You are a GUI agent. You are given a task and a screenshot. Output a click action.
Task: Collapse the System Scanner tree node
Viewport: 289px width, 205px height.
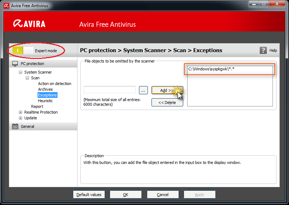(x=20, y=72)
